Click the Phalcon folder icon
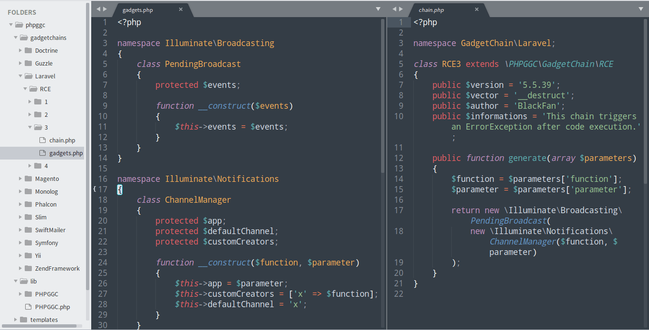Viewport: 649px width, 330px height. 28,204
